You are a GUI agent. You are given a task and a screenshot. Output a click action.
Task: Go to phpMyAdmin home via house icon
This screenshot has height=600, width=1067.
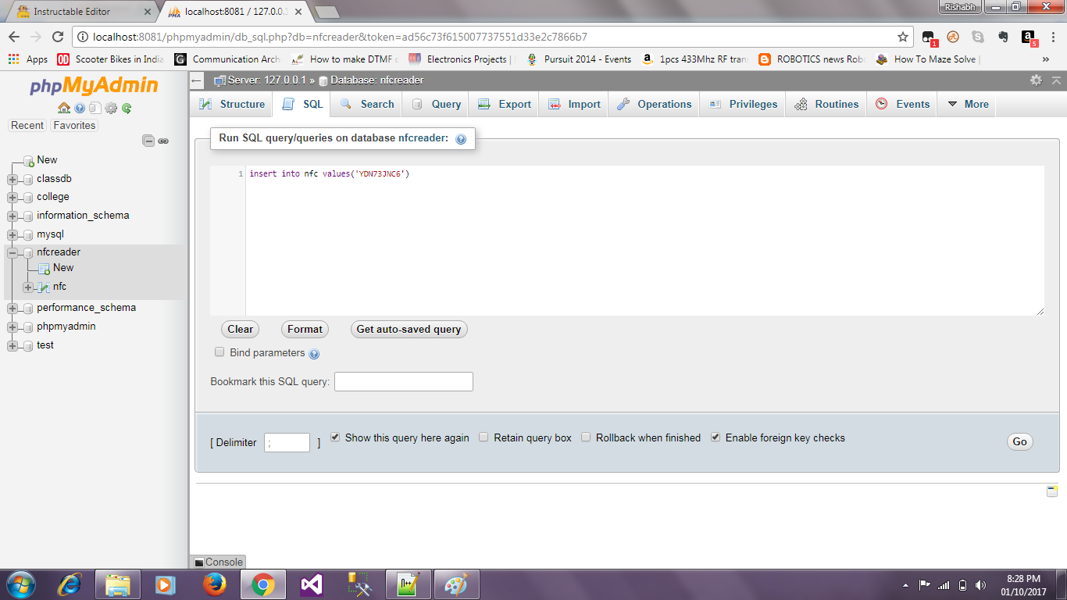click(64, 109)
